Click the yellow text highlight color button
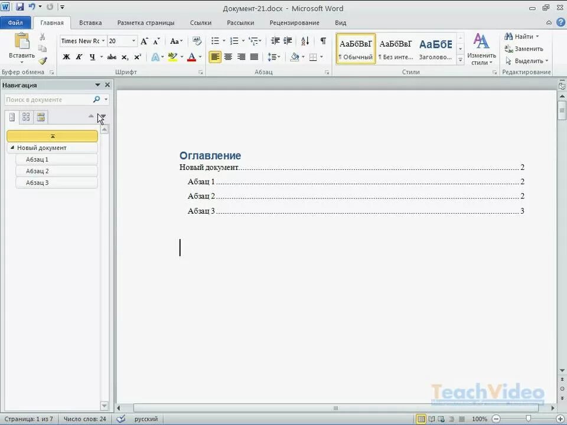567x425 pixels. pos(172,57)
